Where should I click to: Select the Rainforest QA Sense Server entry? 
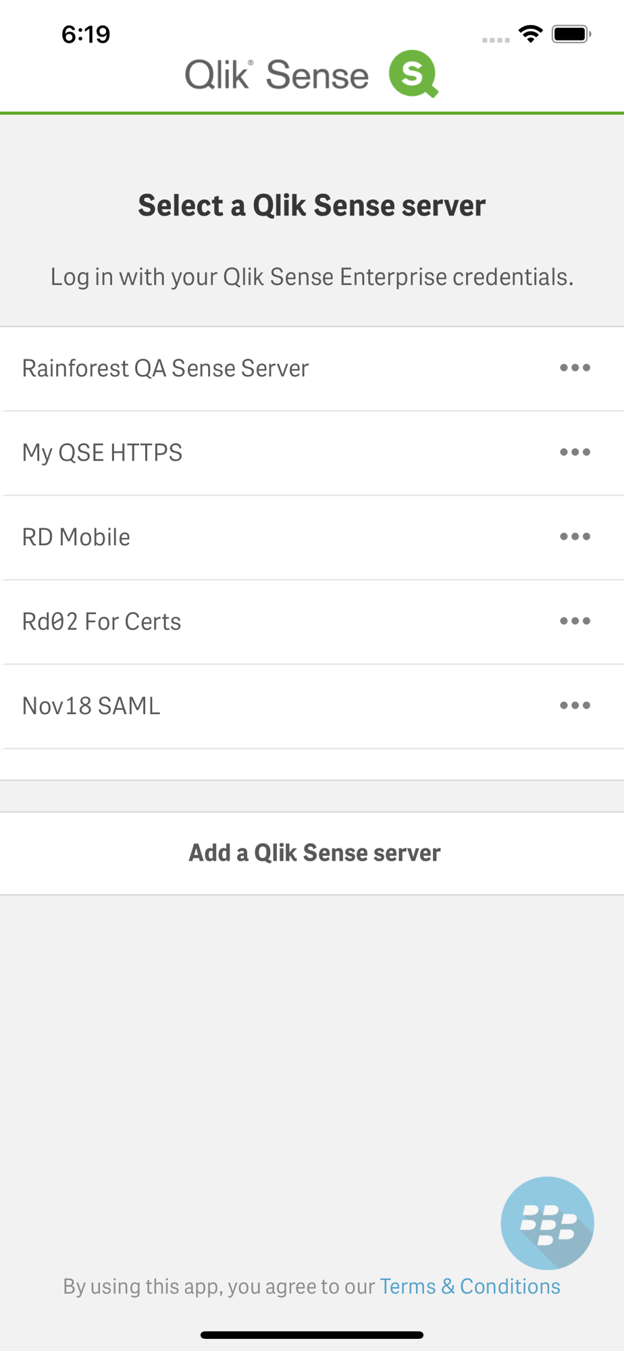click(312, 369)
